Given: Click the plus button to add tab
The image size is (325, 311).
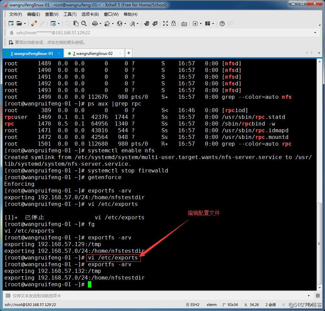Looking at the screenshot, I should pos(128,53).
